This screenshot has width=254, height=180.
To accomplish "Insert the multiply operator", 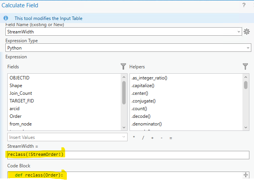I will pyautogui.click(x=134, y=137).
